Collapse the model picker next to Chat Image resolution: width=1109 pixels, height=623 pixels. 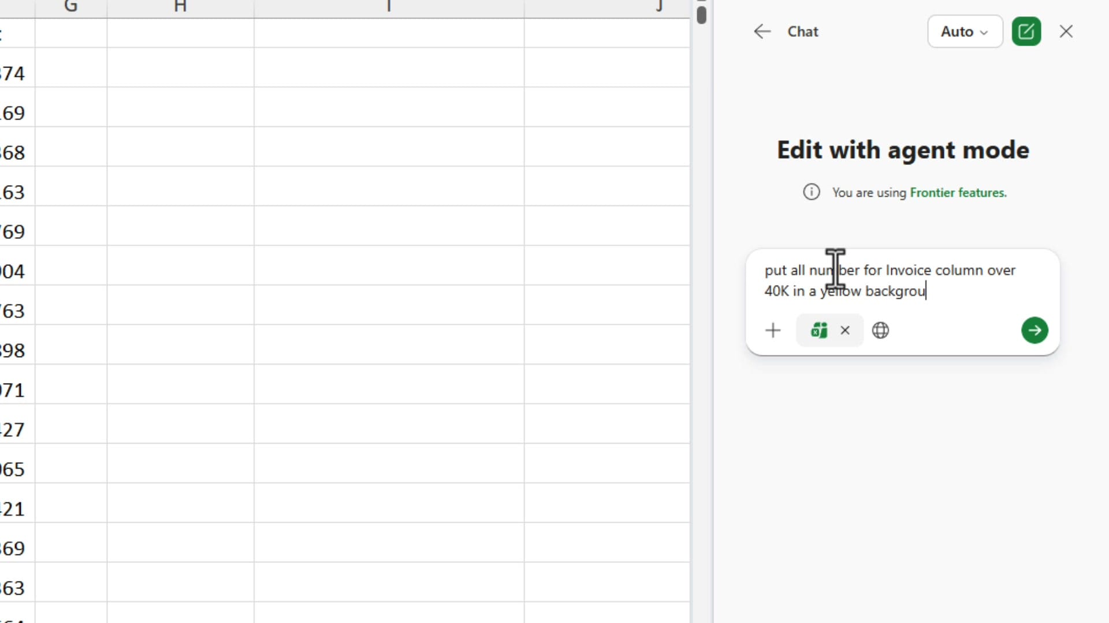[x=963, y=31]
